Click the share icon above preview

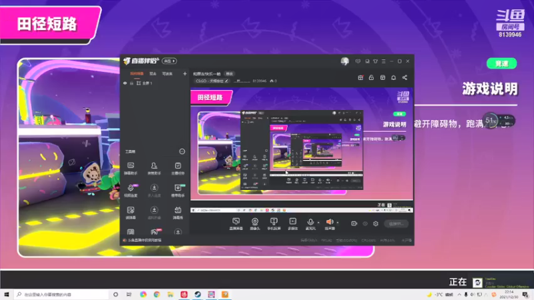click(x=405, y=77)
